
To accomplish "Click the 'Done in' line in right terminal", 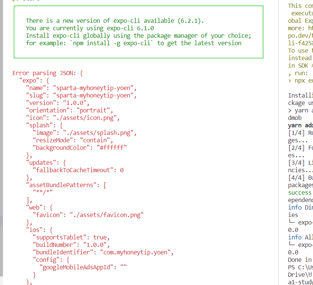I will [300, 260].
